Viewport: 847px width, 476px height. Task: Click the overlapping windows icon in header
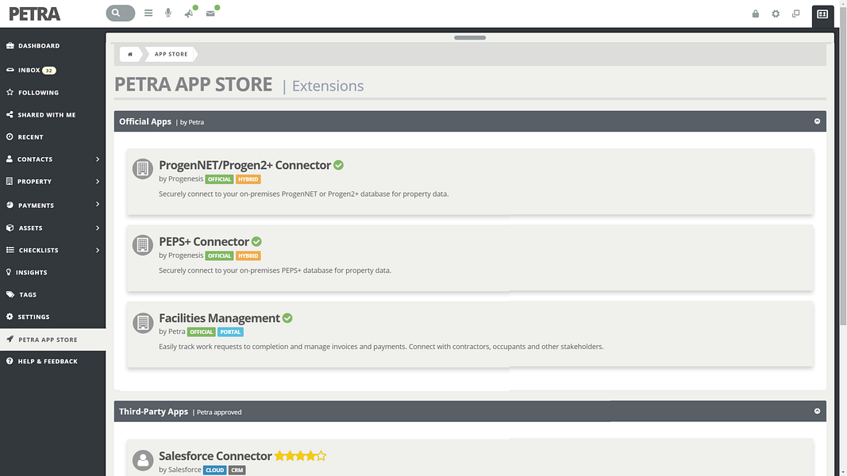[x=795, y=14]
